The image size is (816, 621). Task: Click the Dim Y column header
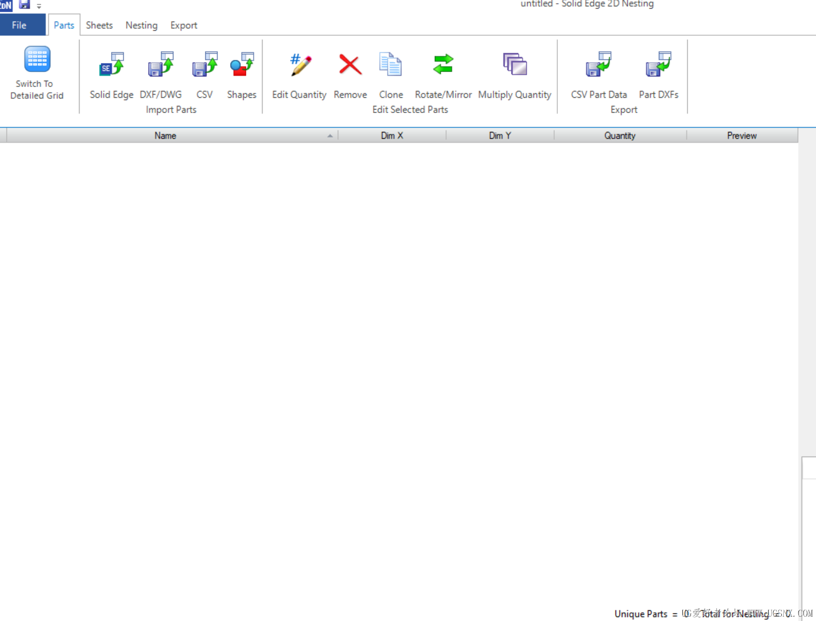(500, 136)
